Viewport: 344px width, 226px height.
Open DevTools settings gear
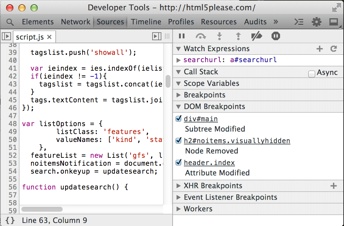click(317, 22)
